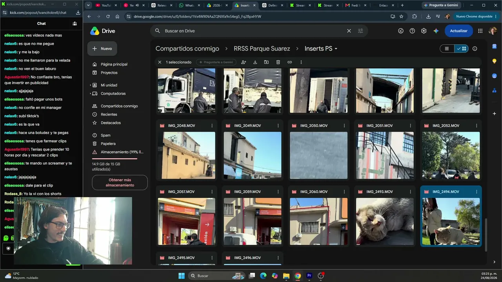Switch to list layout view
The image size is (502, 282).
click(447, 49)
